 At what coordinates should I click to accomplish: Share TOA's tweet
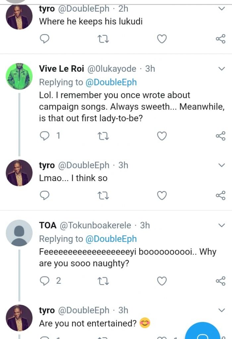coord(220,281)
